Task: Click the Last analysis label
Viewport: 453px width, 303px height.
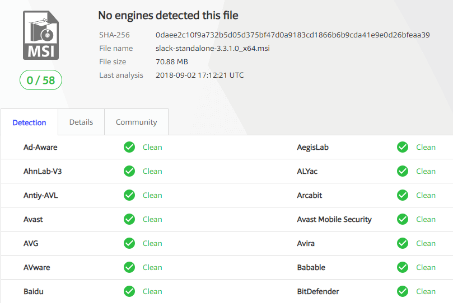Action: click(x=121, y=75)
